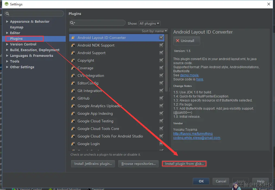The image size is (275, 190).
Task: Click the GitHub plugin icon
Action: tap(73, 98)
